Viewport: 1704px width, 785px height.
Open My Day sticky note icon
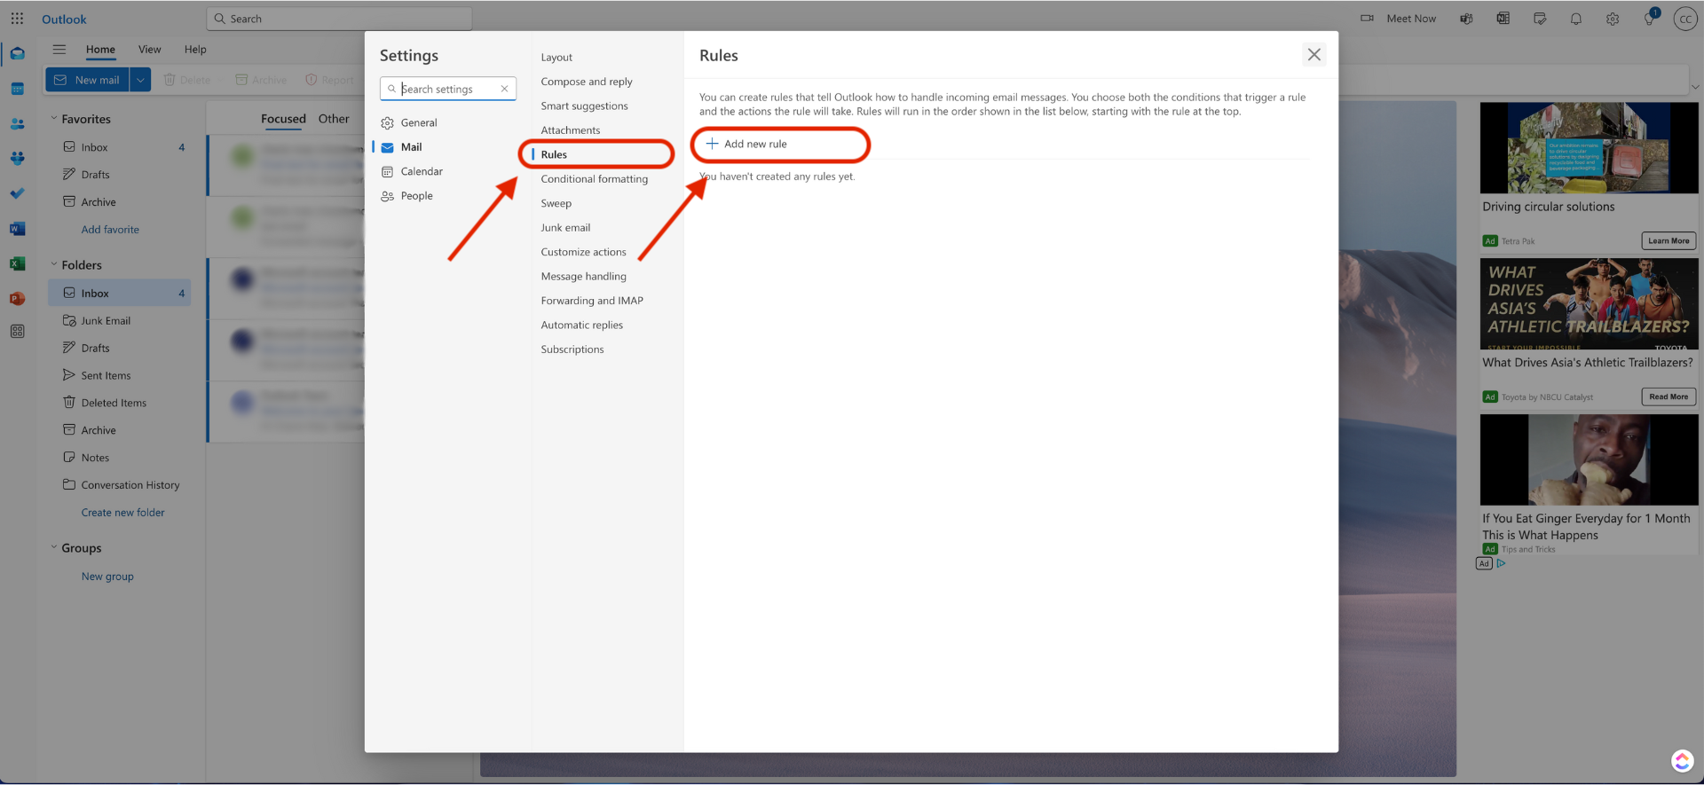[1540, 19]
